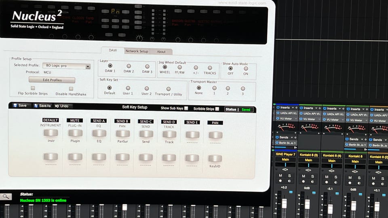Click blue icon beside +0.2 on SINE Player 7
The width and height of the screenshot is (388, 218).
(x=291, y=192)
